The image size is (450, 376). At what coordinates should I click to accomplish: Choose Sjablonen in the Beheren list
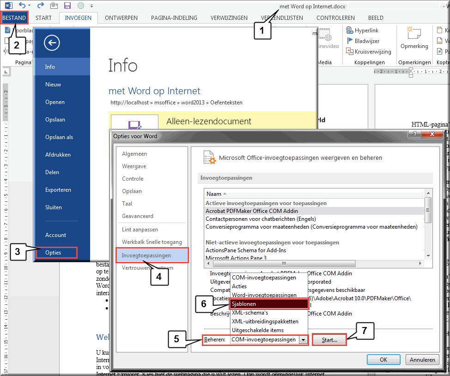(x=269, y=304)
